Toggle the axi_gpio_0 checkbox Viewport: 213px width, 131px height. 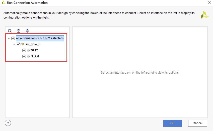[x=19, y=44]
